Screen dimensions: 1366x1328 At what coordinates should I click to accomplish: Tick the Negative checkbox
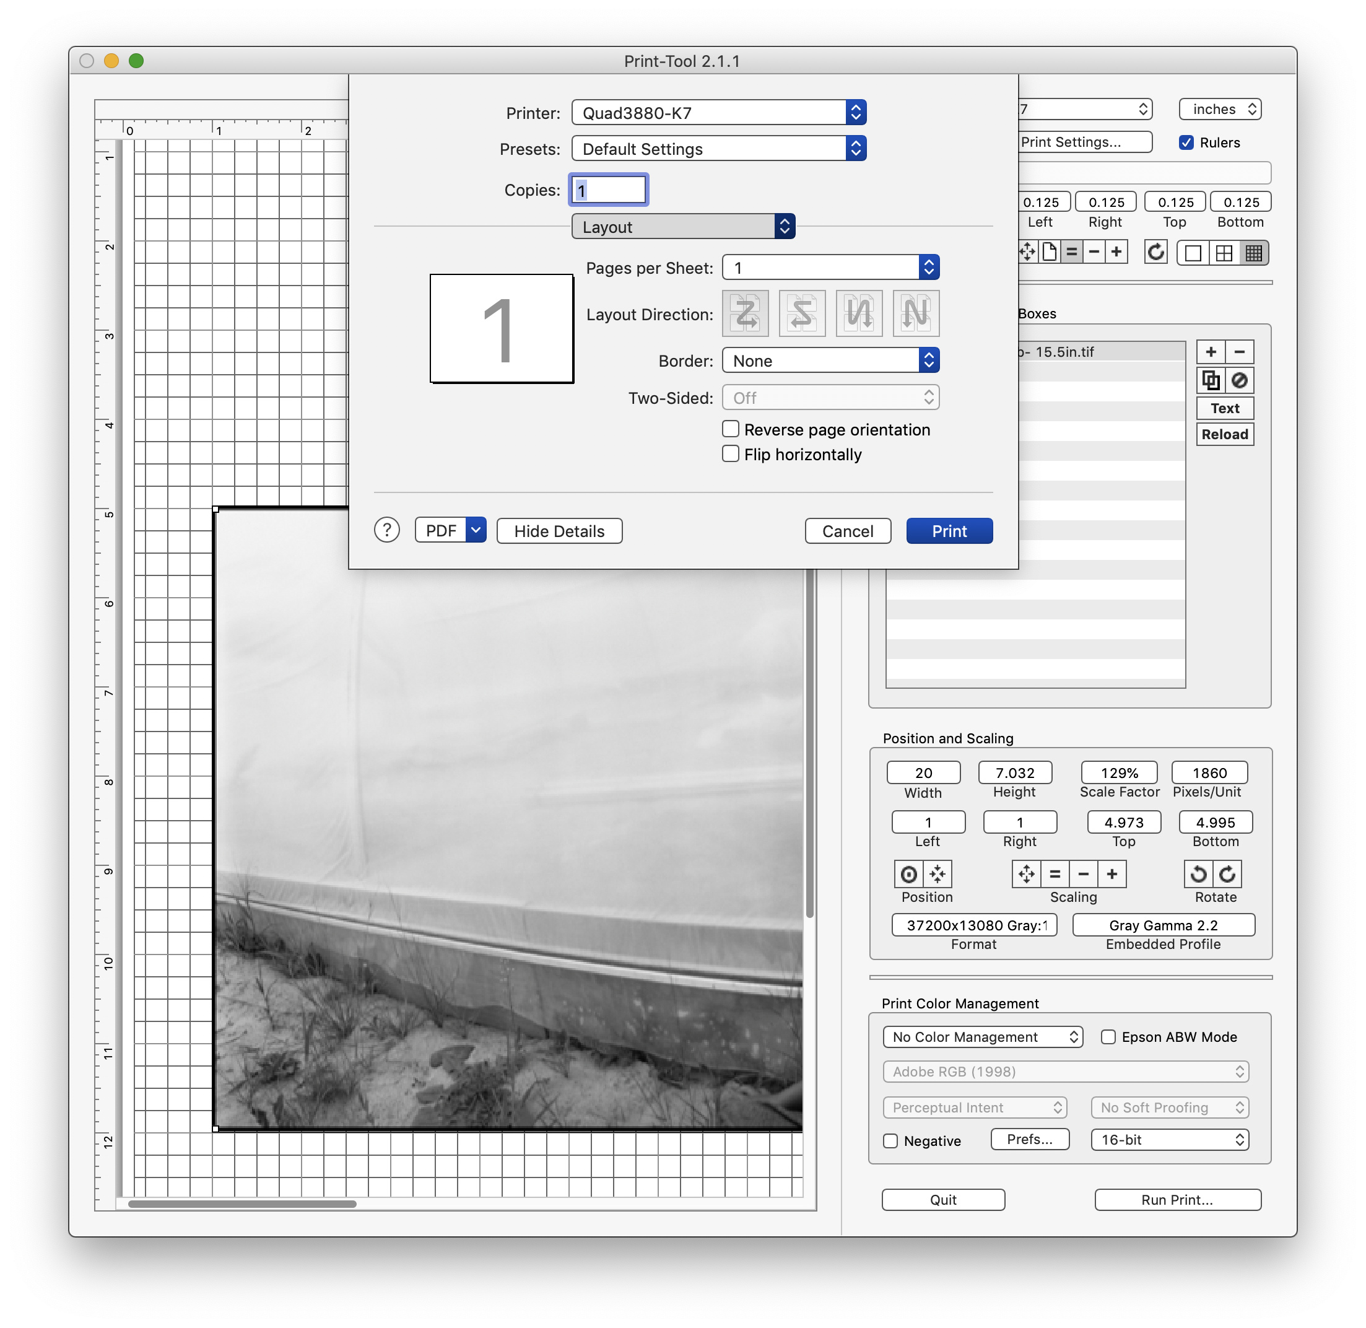pyautogui.click(x=890, y=1141)
